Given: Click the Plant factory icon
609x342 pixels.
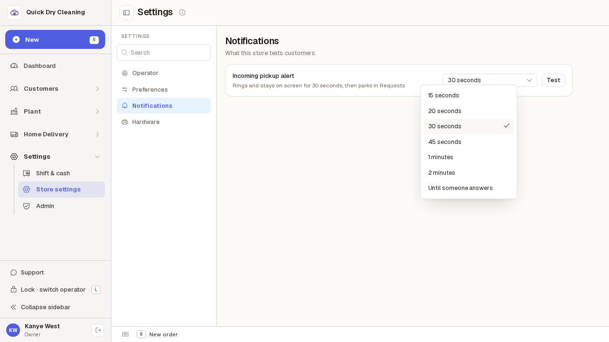Looking at the screenshot, I should point(14,112).
